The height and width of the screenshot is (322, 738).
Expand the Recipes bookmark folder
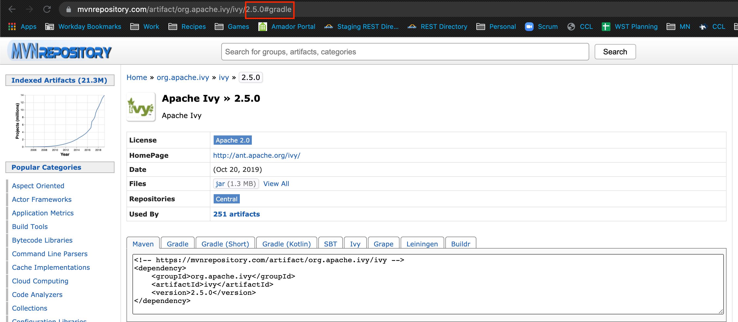(187, 27)
